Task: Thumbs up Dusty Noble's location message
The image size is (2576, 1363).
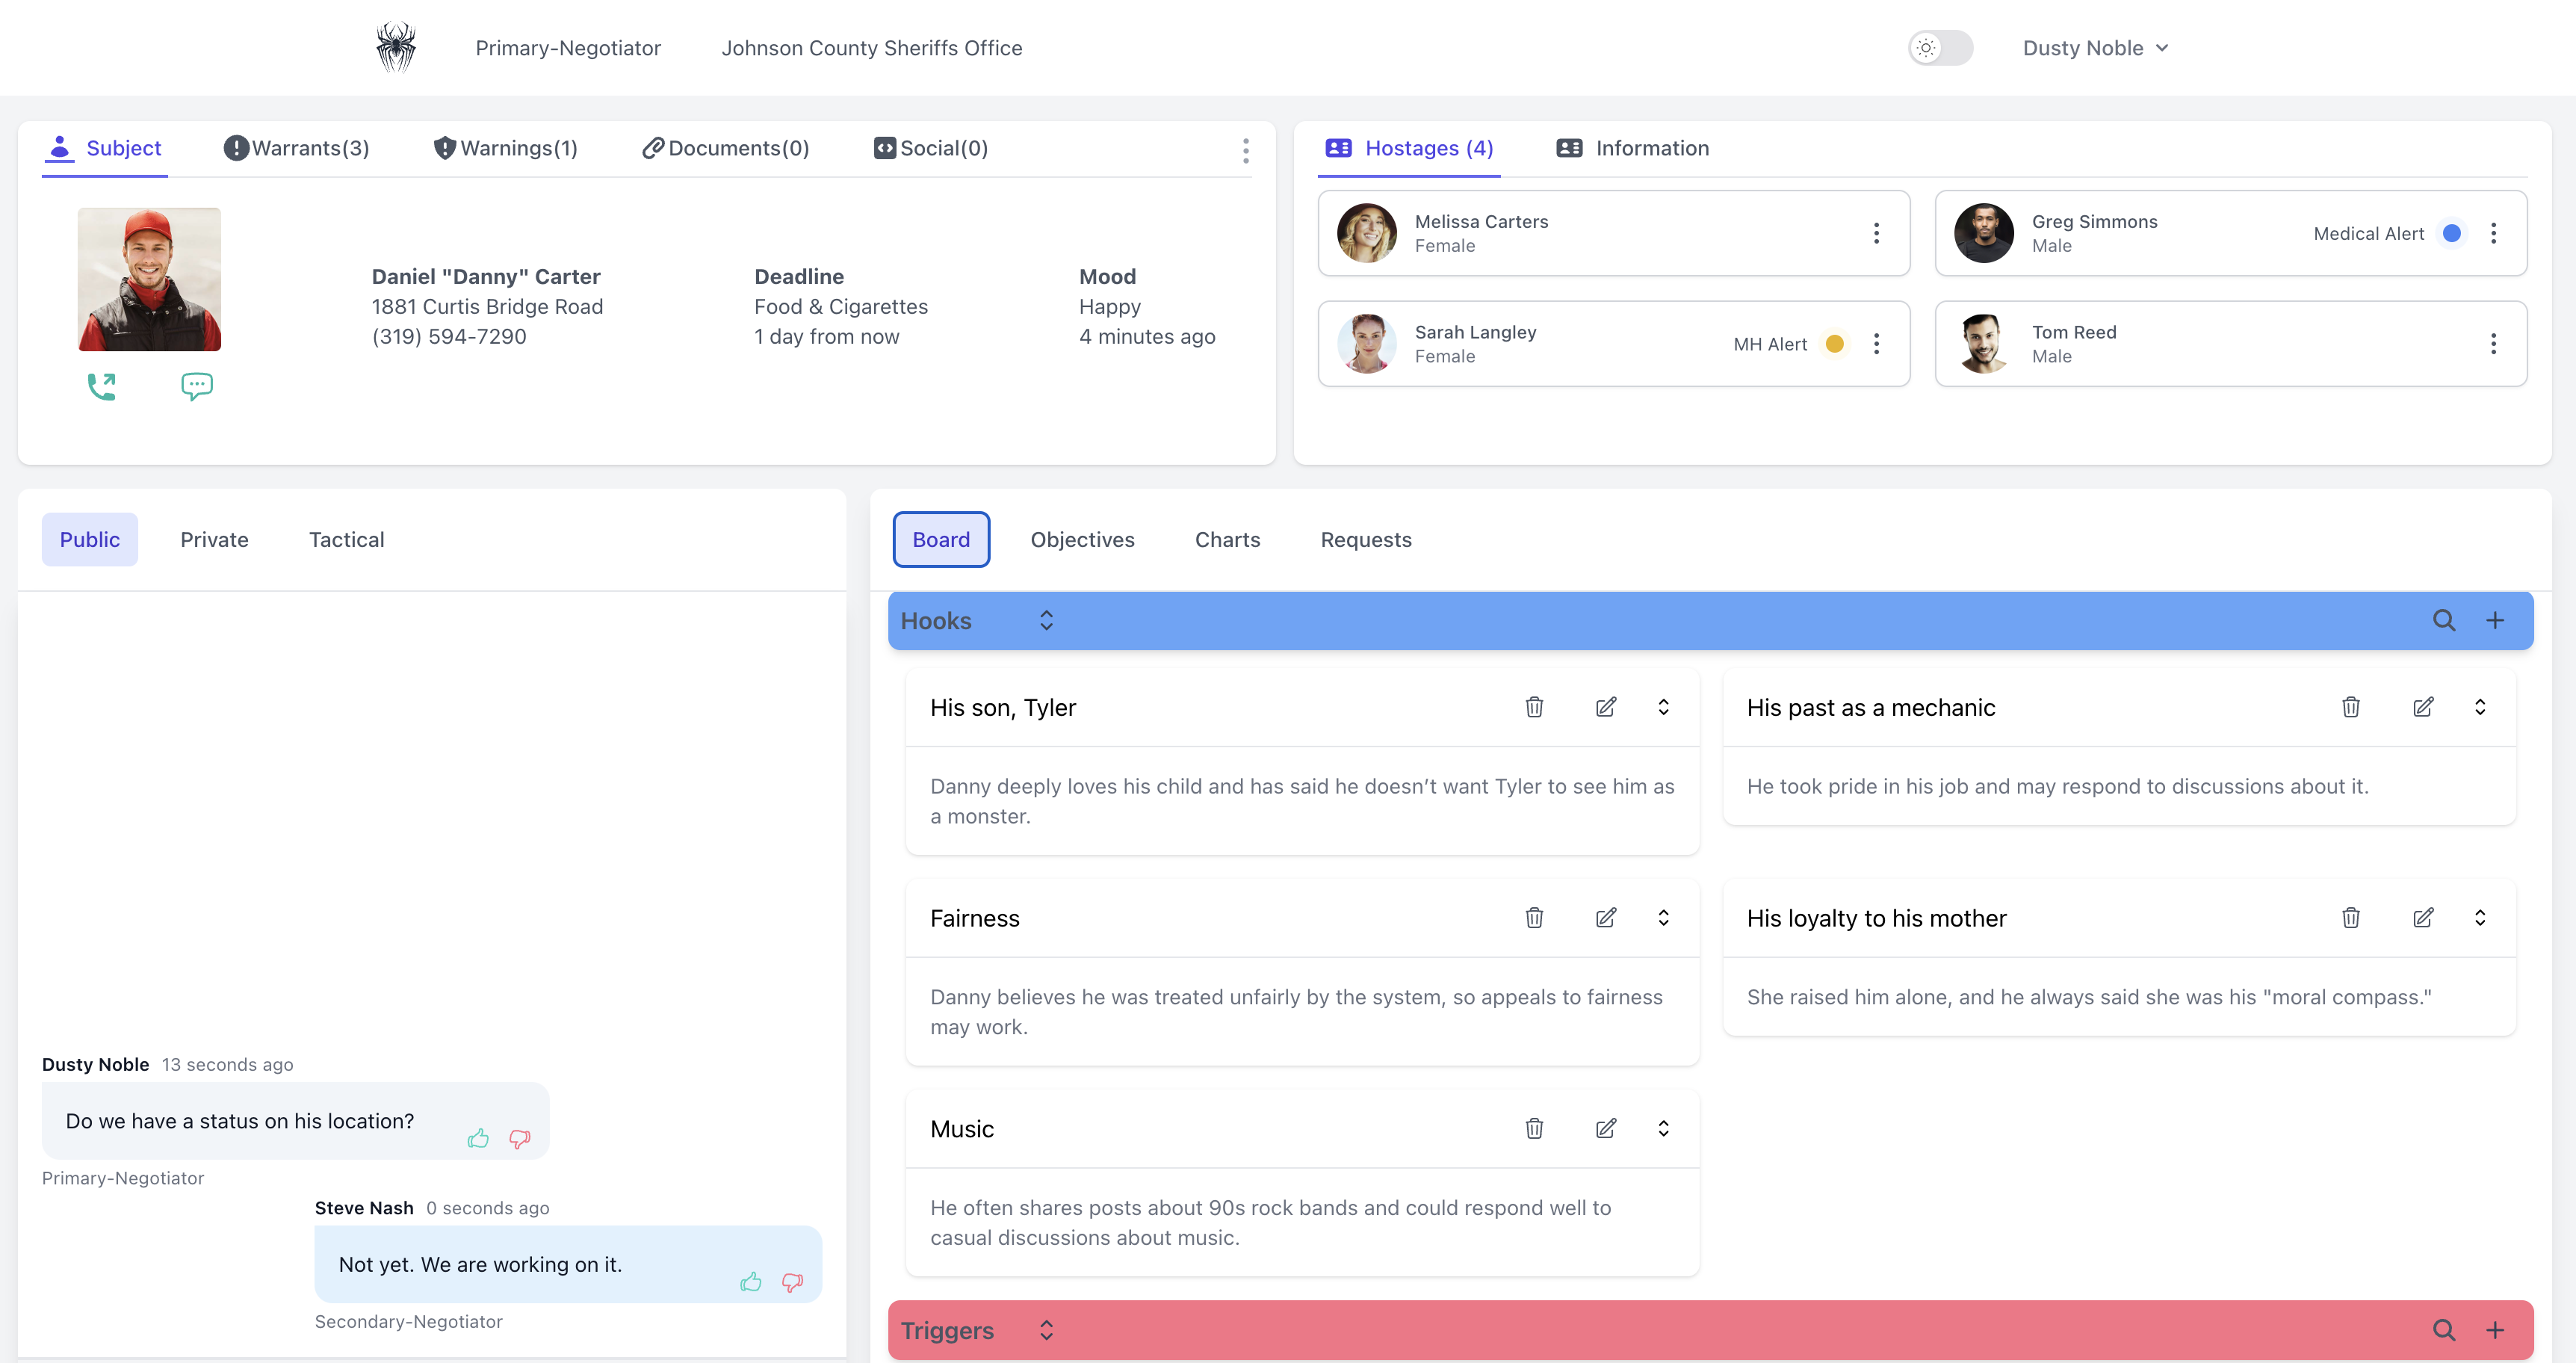Action: 478,1138
